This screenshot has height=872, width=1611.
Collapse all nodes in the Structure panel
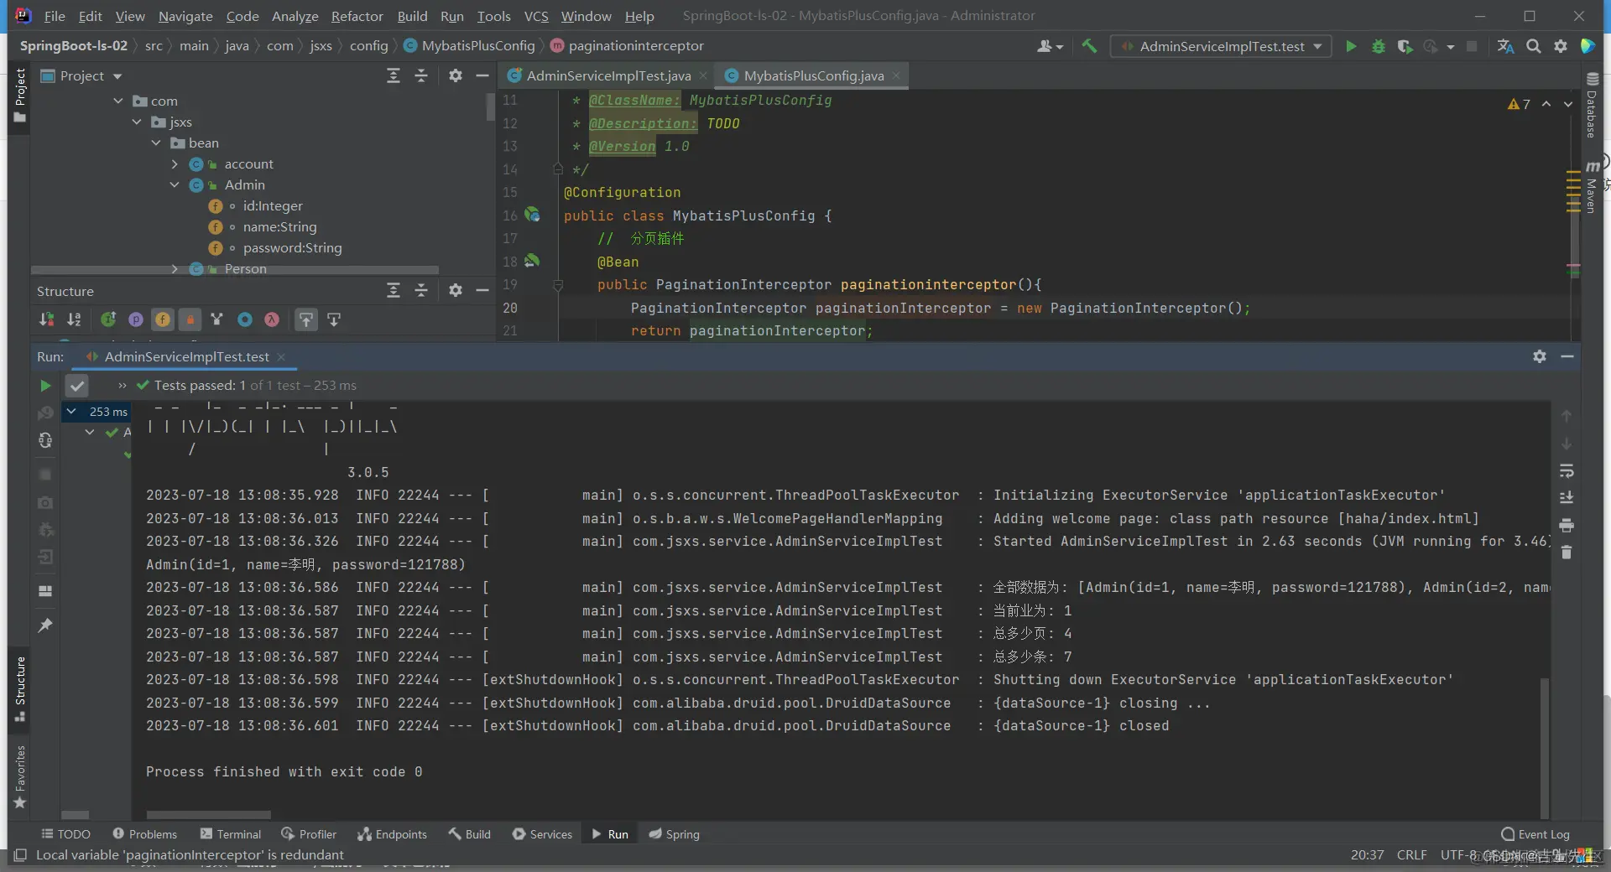tap(421, 290)
